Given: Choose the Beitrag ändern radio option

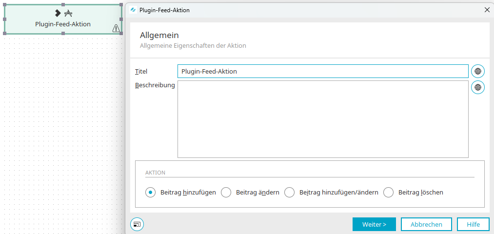Looking at the screenshot, I should pos(226,192).
